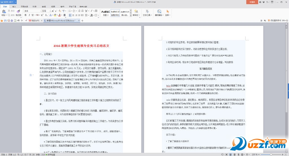Open print preview from quick access bar
The image size is (289, 156).
(15, 21)
